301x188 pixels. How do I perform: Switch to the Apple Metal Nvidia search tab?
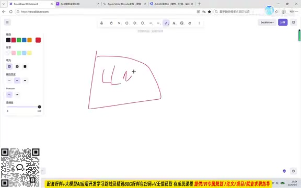point(125,4)
